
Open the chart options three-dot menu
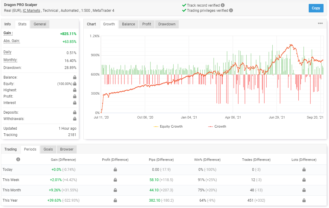click(x=320, y=24)
